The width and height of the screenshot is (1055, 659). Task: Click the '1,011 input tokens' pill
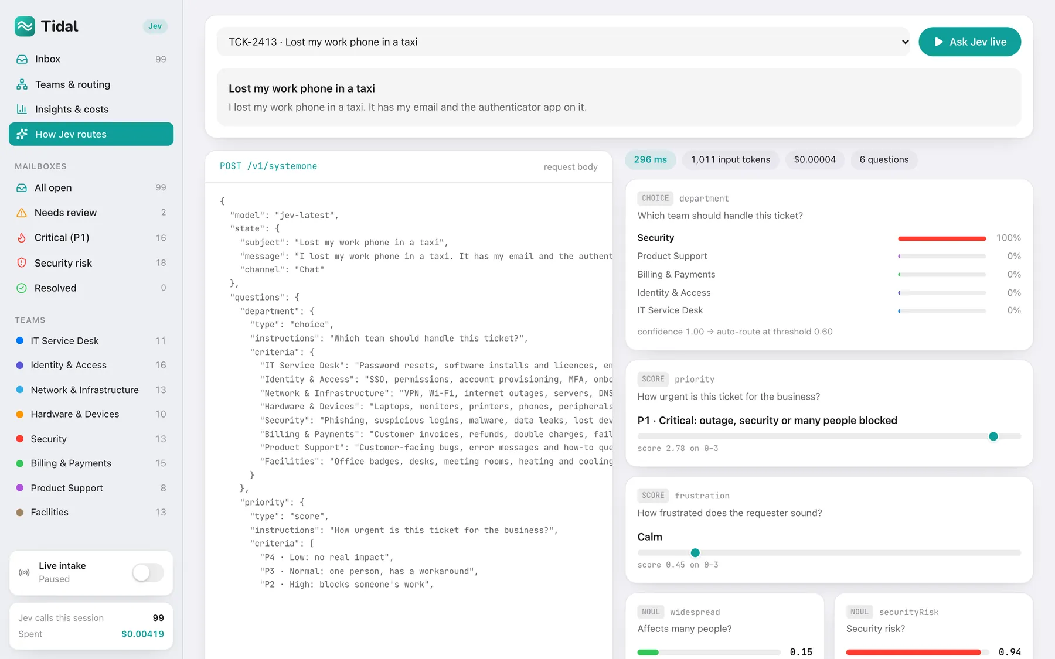tap(730, 160)
